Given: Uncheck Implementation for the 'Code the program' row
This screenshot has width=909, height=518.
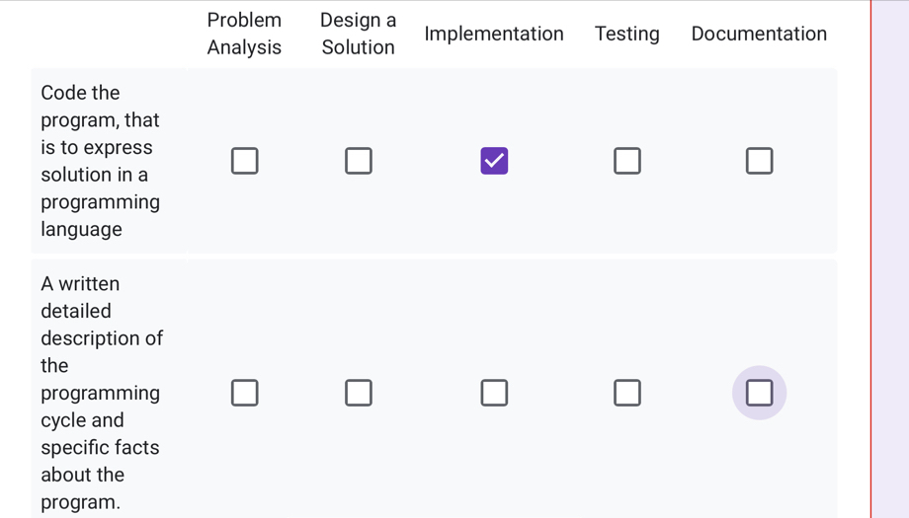Looking at the screenshot, I should pyautogui.click(x=494, y=161).
